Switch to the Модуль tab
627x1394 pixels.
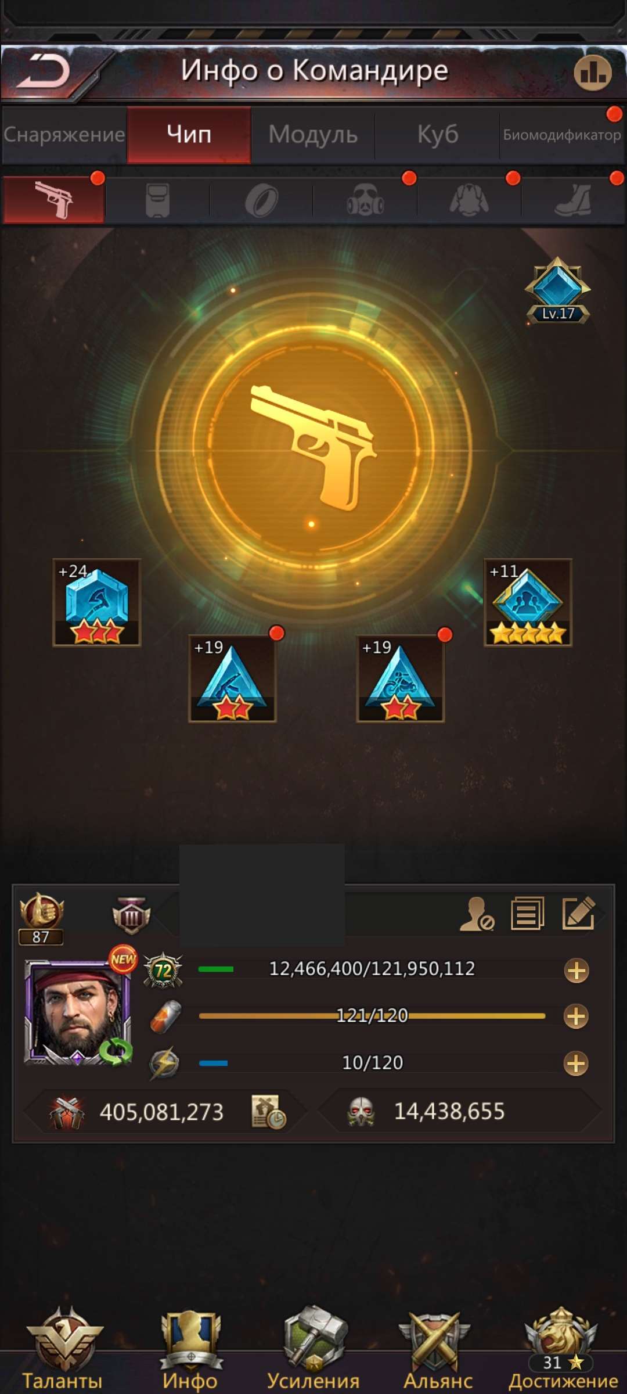pyautogui.click(x=313, y=134)
